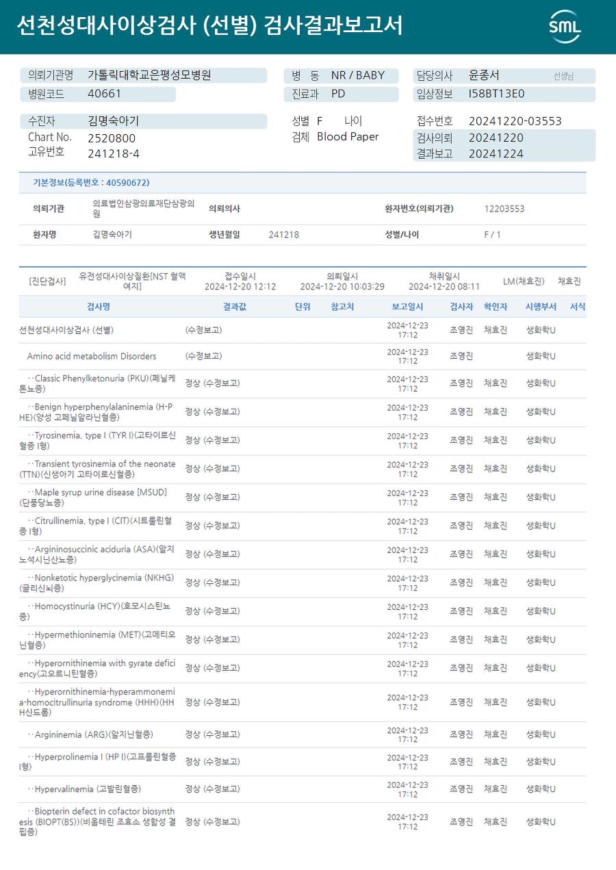Image resolution: width=616 pixels, height=870 pixels.
Task: Click Maple syrup urine disease [MSUD] name
Action: coord(94,497)
